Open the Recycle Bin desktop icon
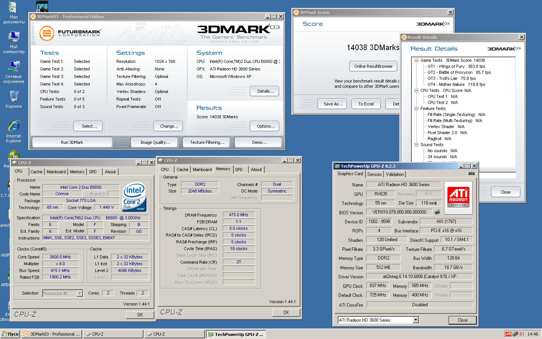This screenshot has height=339, width=542. click(x=14, y=99)
